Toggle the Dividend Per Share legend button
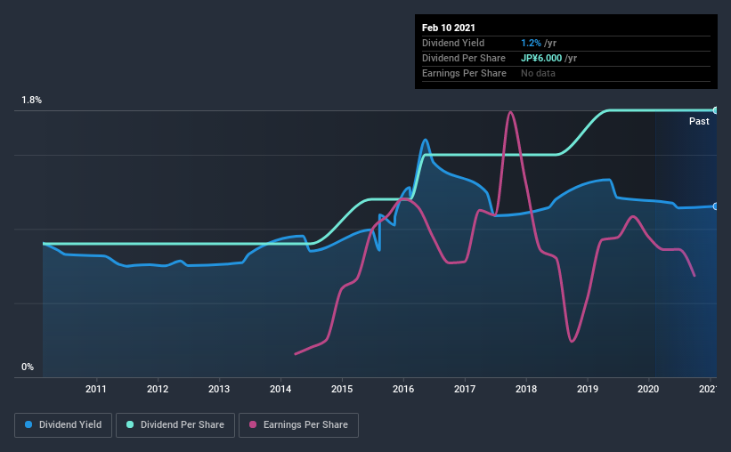The image size is (731, 452). tap(175, 425)
